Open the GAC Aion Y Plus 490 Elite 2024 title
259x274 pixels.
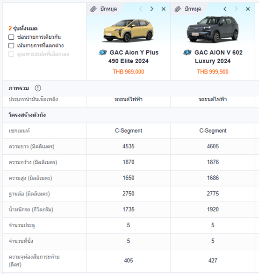pyautogui.click(x=129, y=57)
